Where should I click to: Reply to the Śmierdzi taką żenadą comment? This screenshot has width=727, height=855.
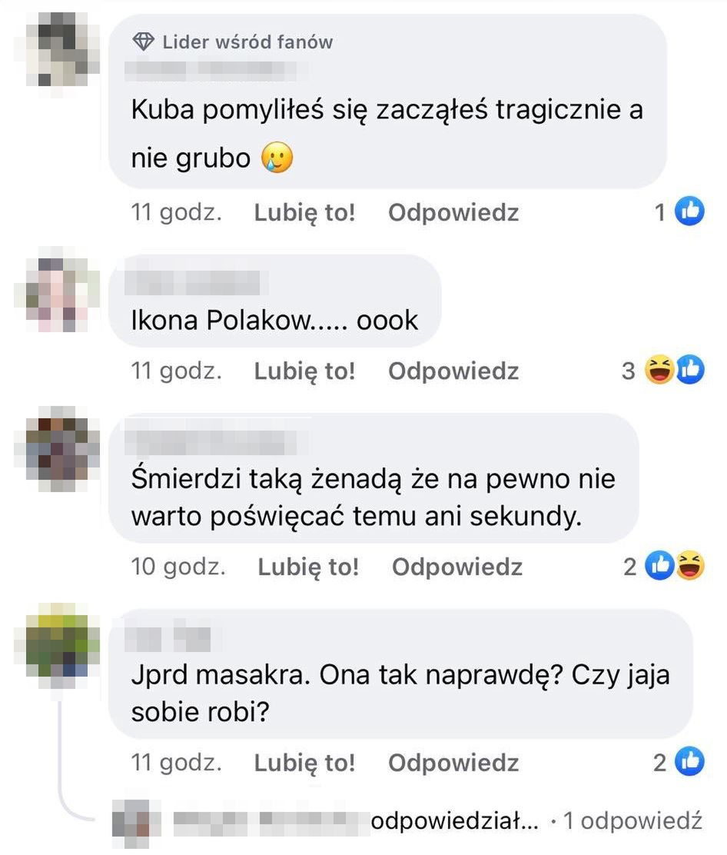coord(457,567)
